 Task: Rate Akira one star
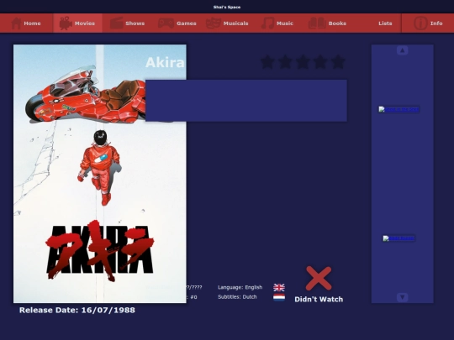click(x=267, y=62)
